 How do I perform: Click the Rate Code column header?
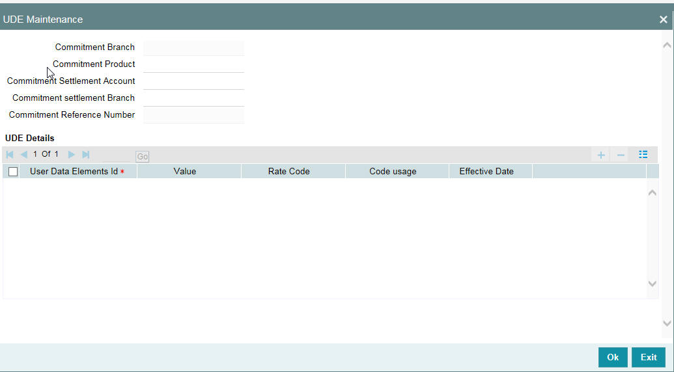click(x=293, y=171)
